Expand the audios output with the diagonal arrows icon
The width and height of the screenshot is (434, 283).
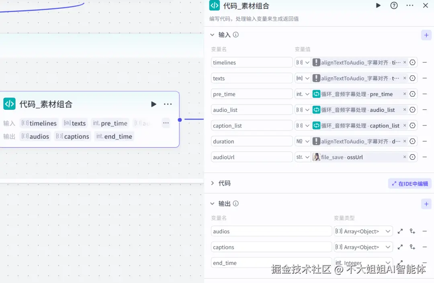click(400, 231)
